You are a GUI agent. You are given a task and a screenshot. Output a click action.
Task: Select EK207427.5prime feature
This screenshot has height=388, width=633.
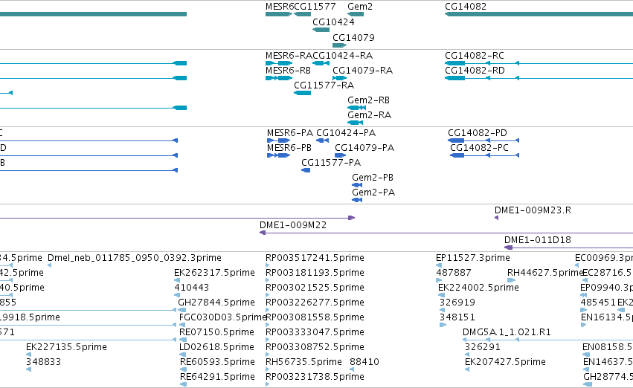click(505, 362)
